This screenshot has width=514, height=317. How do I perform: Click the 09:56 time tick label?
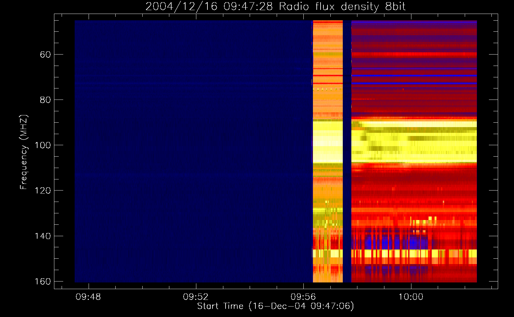point(303,297)
